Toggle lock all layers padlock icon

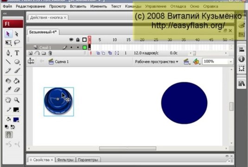tap(78, 39)
